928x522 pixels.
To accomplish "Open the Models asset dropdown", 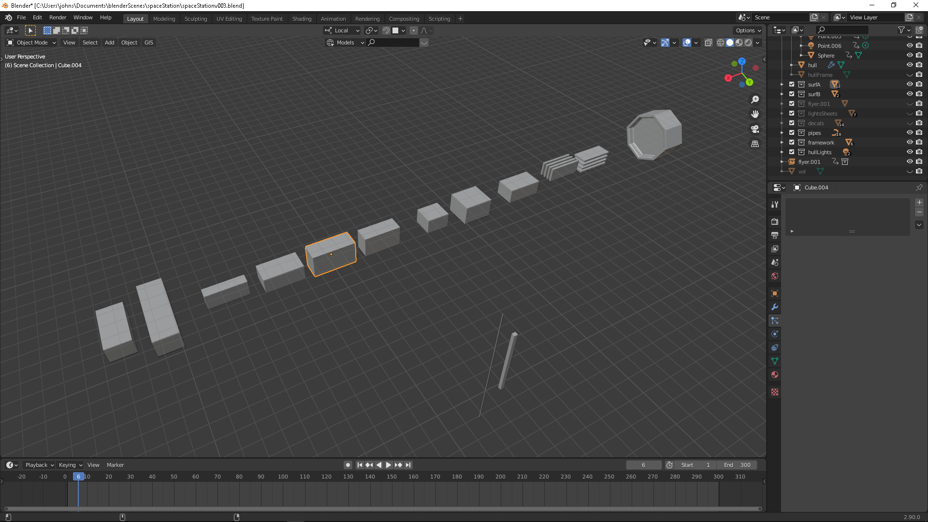I will (345, 43).
